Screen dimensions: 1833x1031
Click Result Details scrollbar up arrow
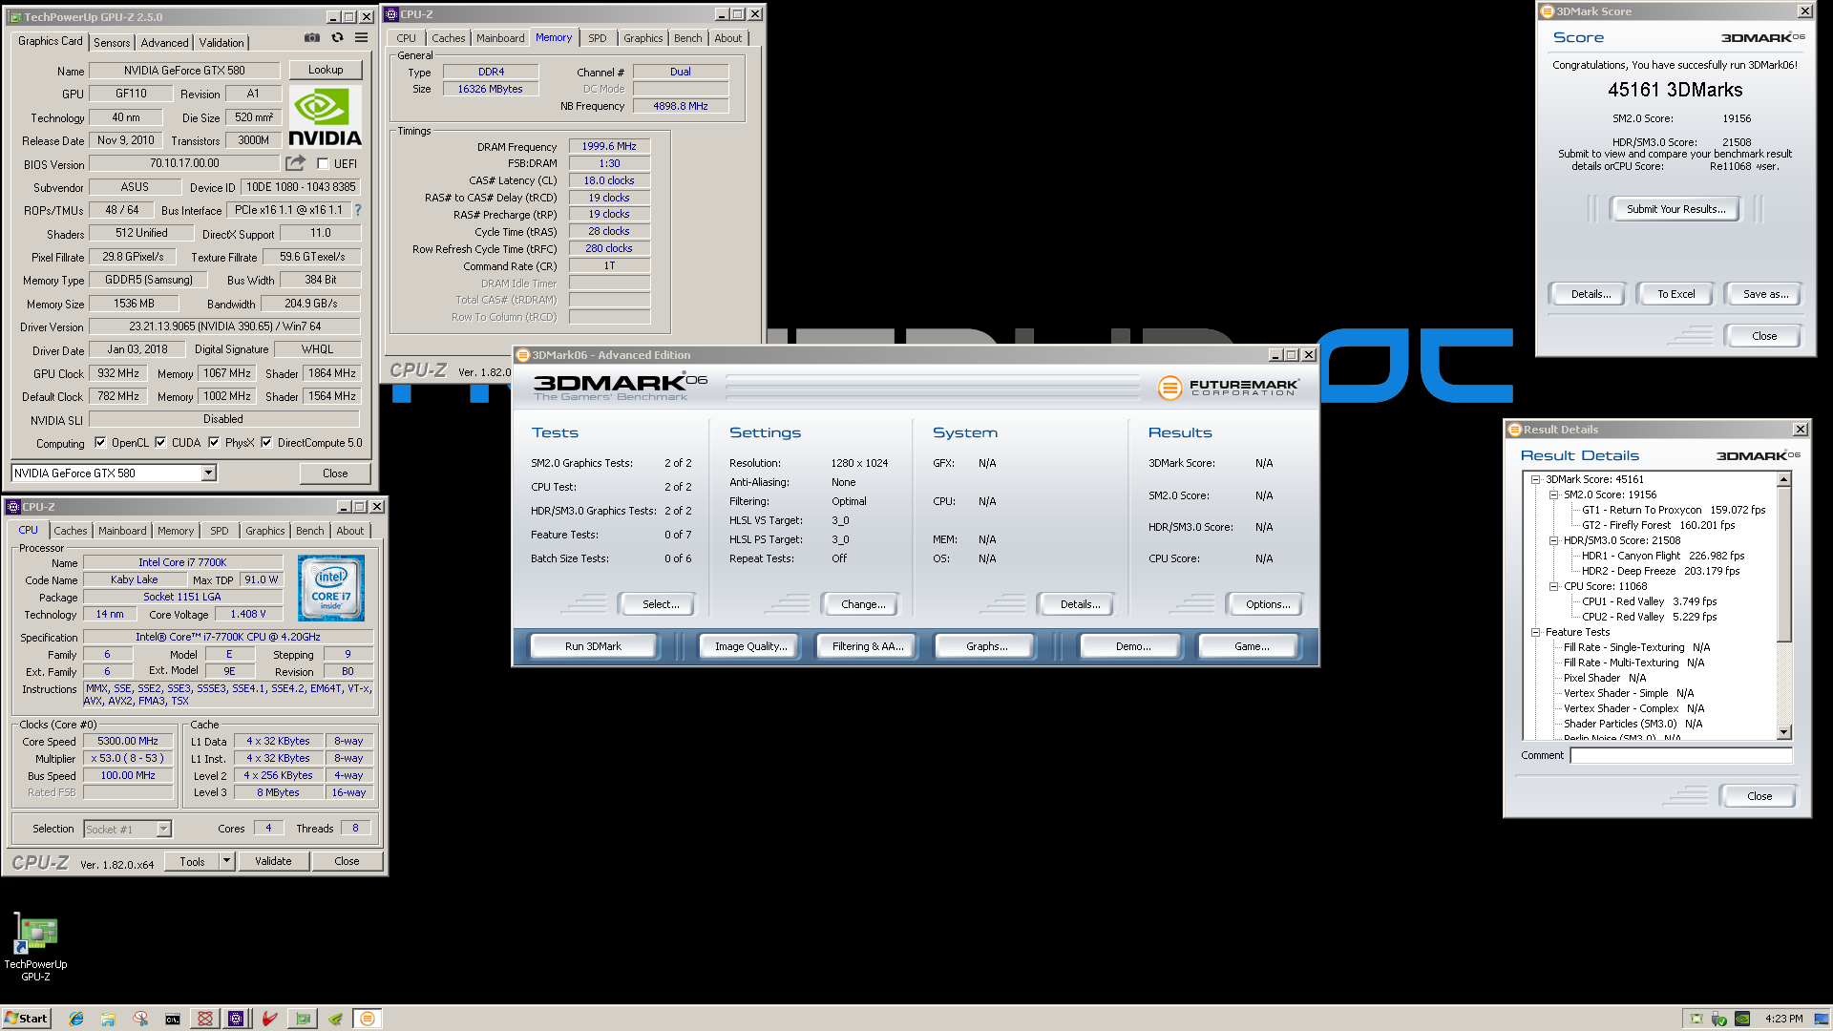(1783, 478)
